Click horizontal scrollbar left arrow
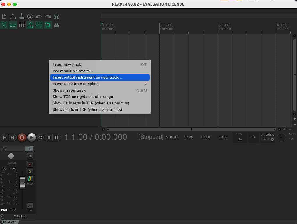Image resolution: width=297 pixels, height=224 pixels. [103, 129]
